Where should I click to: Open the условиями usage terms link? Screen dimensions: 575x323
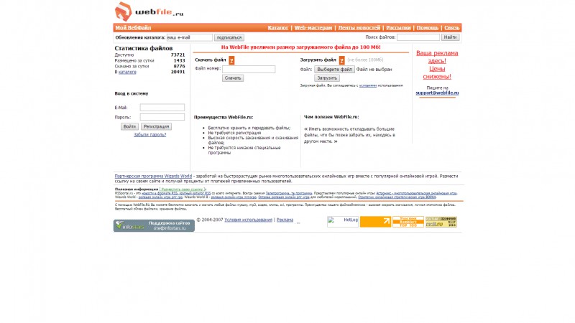(x=368, y=85)
